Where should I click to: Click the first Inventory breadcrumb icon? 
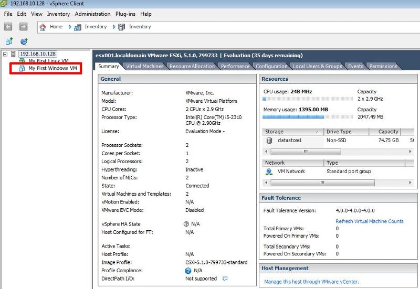point(78,27)
